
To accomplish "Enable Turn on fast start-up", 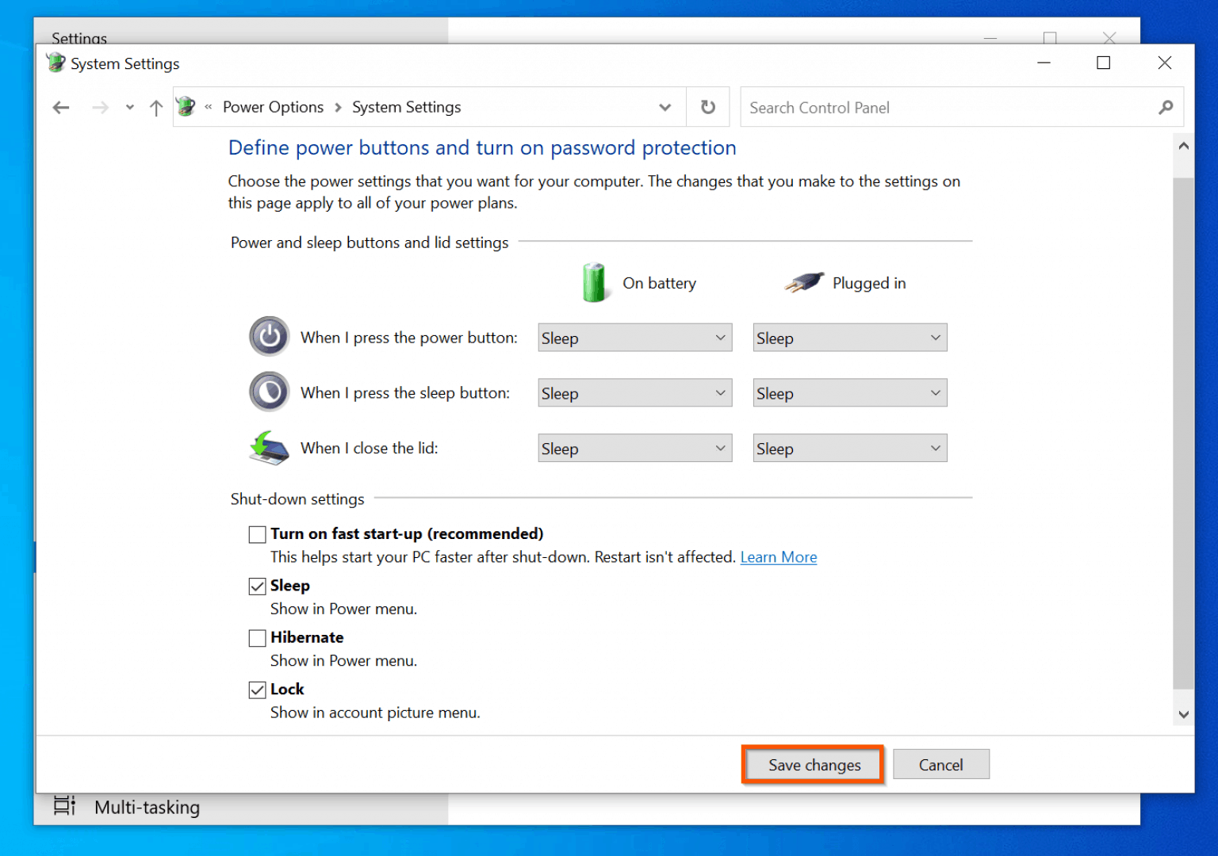I will 257,534.
